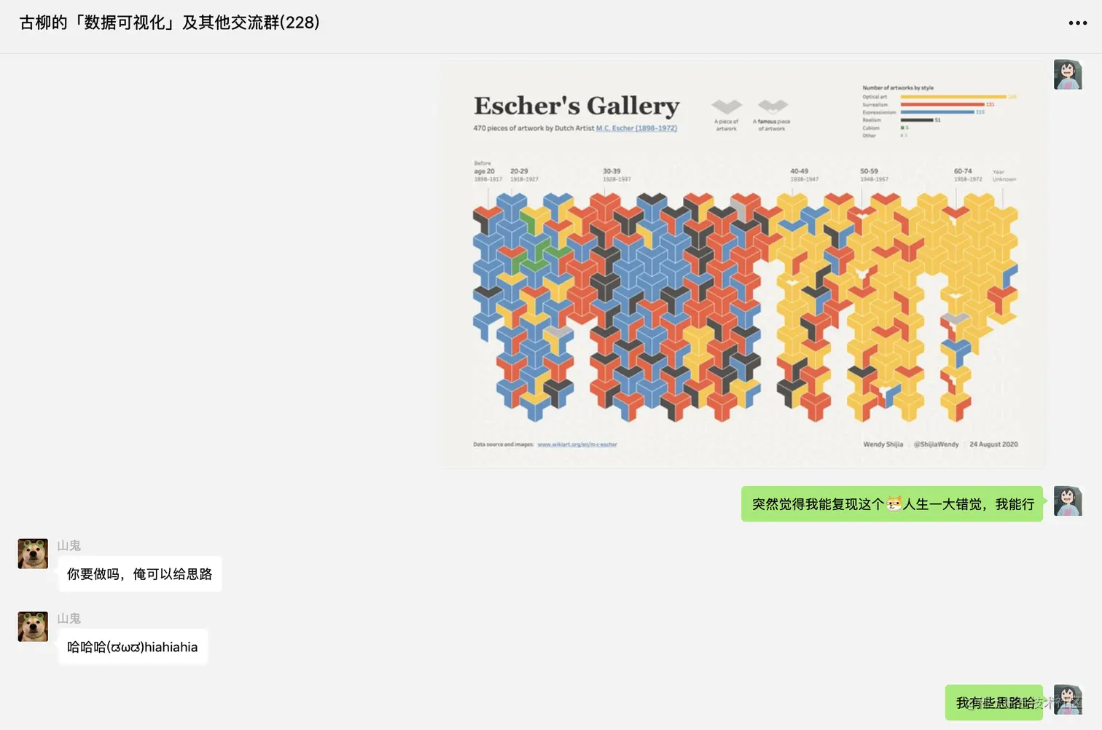
Task: Select the message 哈哈哈 hiahiahia bubble
Action: pyautogui.click(x=133, y=647)
